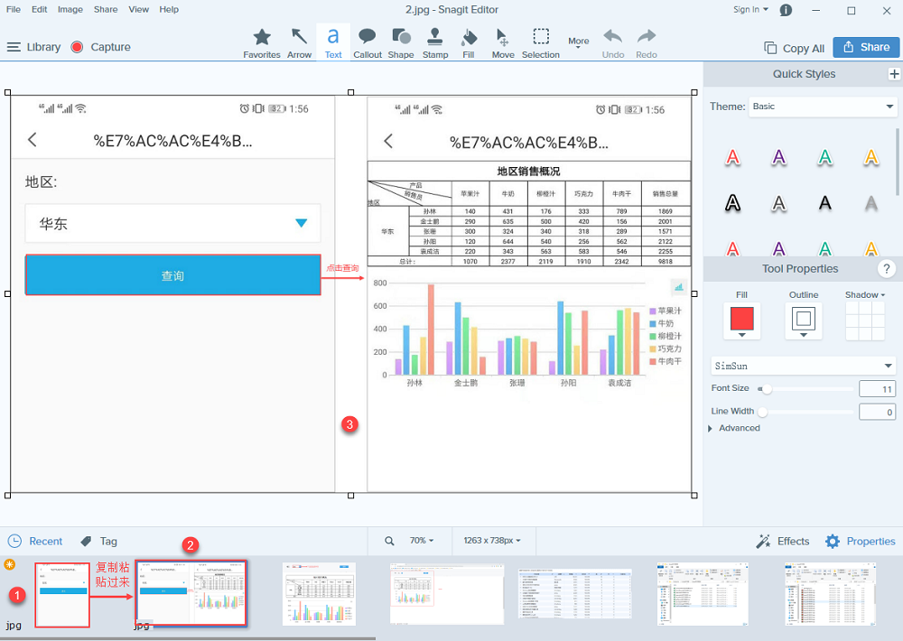Apply the green outlined A quick style
The width and height of the screenshot is (903, 641).
point(825,157)
